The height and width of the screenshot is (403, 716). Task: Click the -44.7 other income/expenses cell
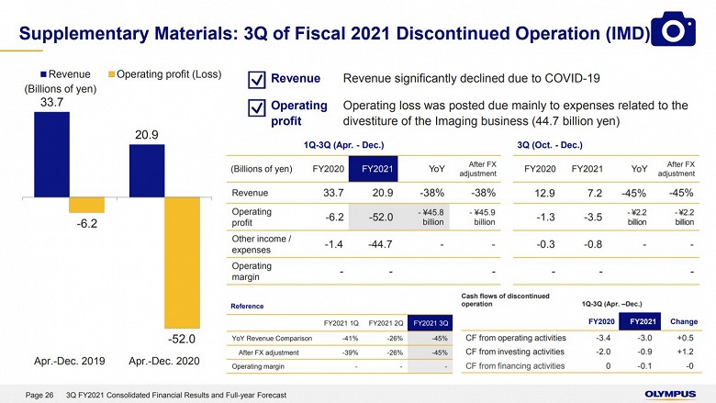pos(380,244)
